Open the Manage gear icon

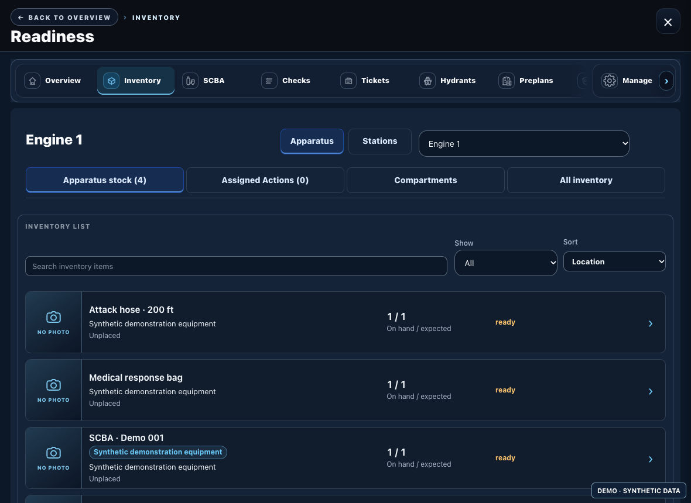610,81
